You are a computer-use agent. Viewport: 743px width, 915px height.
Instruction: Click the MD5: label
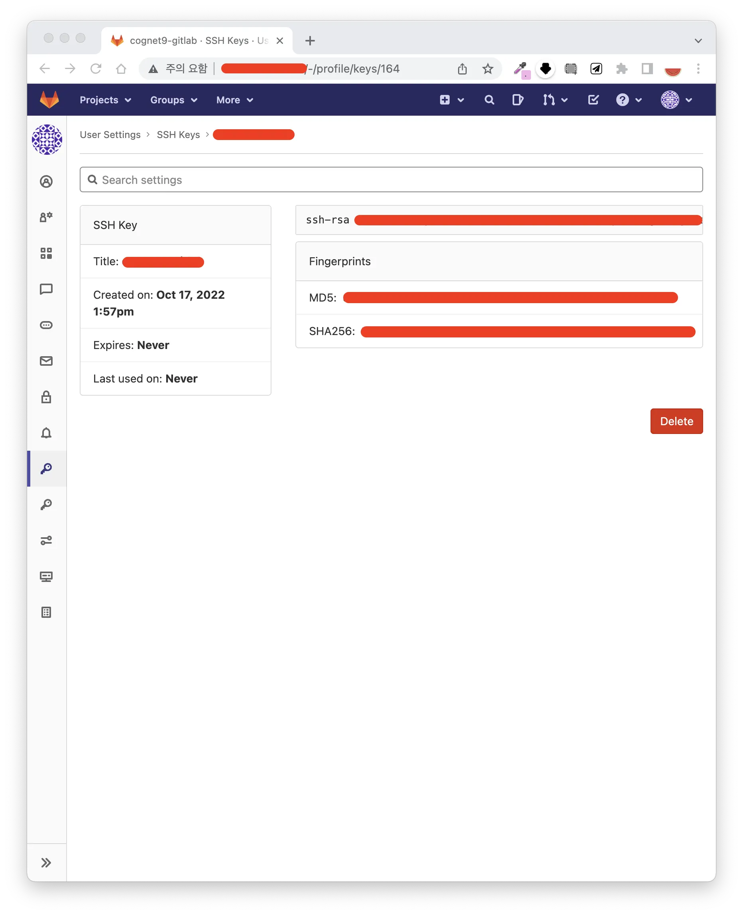pyautogui.click(x=322, y=297)
